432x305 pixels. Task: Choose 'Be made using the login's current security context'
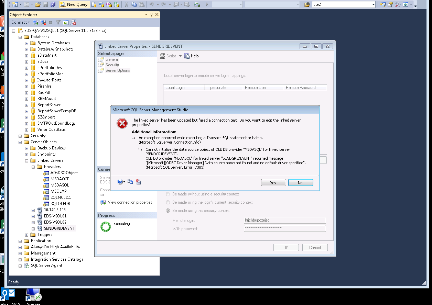click(168, 202)
